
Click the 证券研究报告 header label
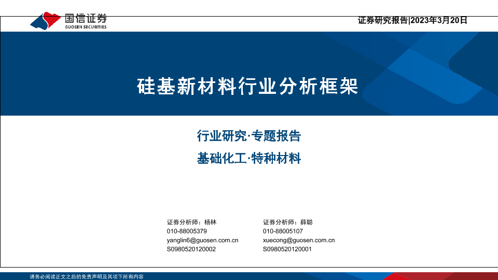(383, 21)
